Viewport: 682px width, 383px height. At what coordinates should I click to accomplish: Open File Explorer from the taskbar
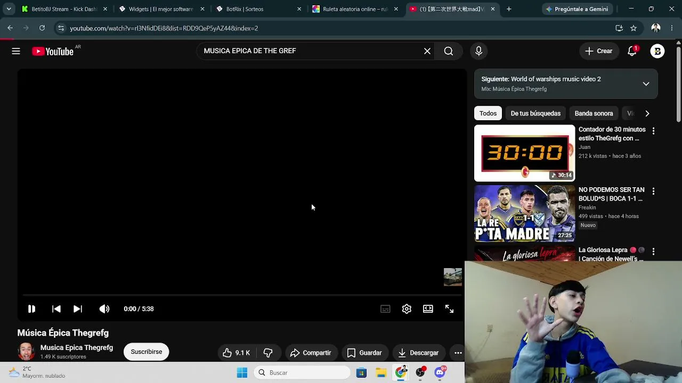coord(381,373)
